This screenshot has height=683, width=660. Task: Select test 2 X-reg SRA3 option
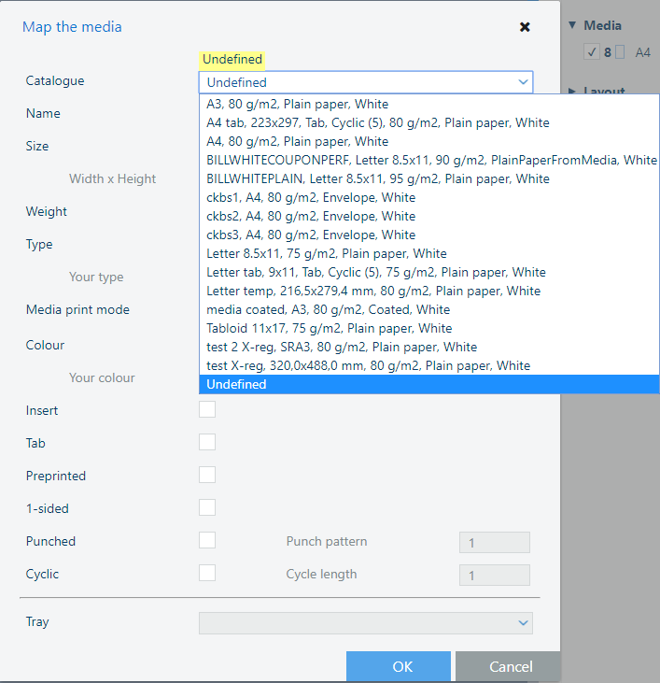coord(342,347)
